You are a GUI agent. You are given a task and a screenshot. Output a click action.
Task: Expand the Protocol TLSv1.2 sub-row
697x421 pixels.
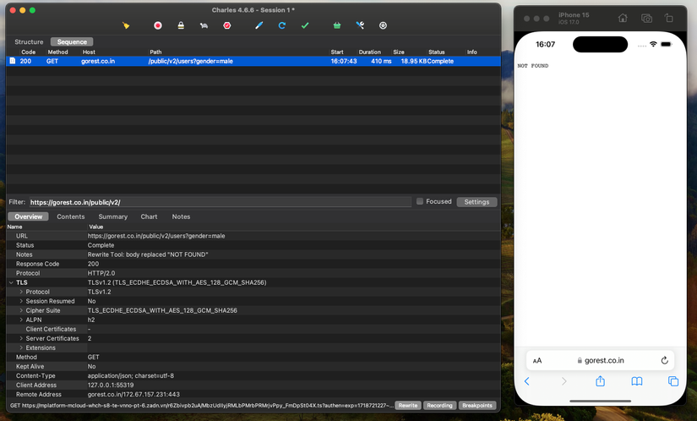21,292
